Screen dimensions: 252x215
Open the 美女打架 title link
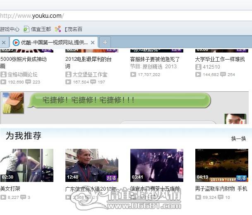pos(10,189)
